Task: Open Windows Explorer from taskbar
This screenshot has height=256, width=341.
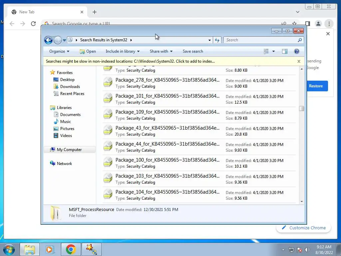Action: coord(30,249)
